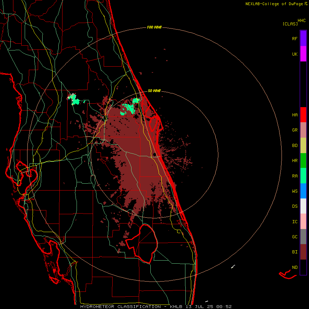The height and width of the screenshot is (309, 309).
Task: Click the BD legend label
Action: 295,146
